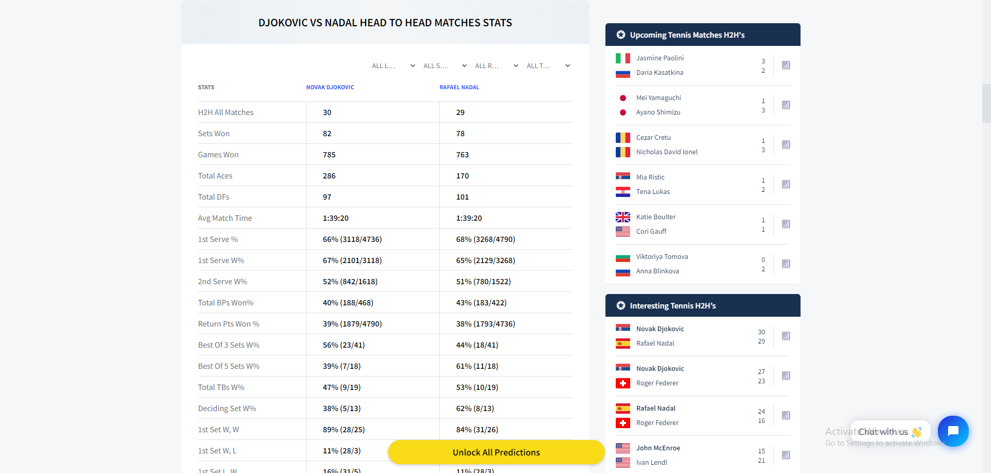Viewport: 991px width, 473px height.
Task: Open stats chart for Yamaguchi vs Shimizu
Action: (786, 105)
